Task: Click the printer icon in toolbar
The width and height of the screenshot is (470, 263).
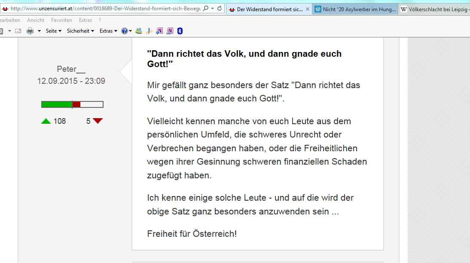Action: coord(30,31)
